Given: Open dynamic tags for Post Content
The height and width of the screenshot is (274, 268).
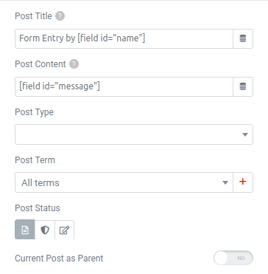Looking at the screenshot, I should 243,86.
